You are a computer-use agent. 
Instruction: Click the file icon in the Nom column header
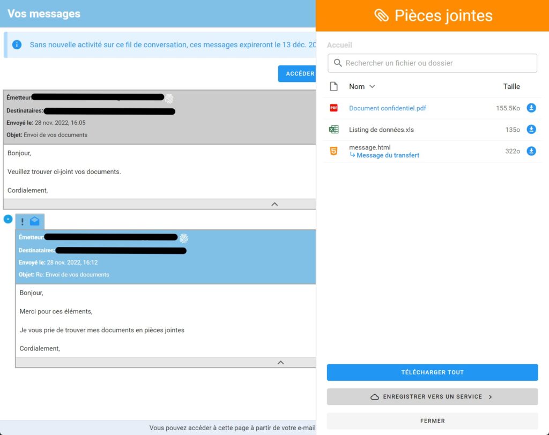click(x=333, y=86)
